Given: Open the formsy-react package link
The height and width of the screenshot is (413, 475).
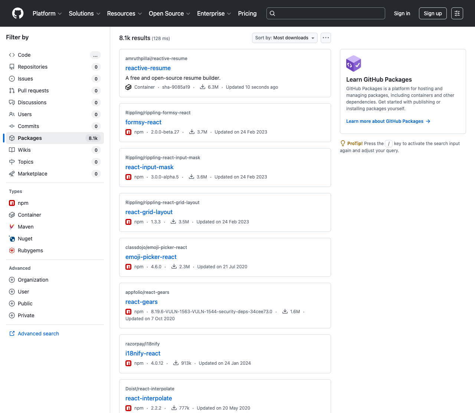Looking at the screenshot, I should (x=143, y=122).
